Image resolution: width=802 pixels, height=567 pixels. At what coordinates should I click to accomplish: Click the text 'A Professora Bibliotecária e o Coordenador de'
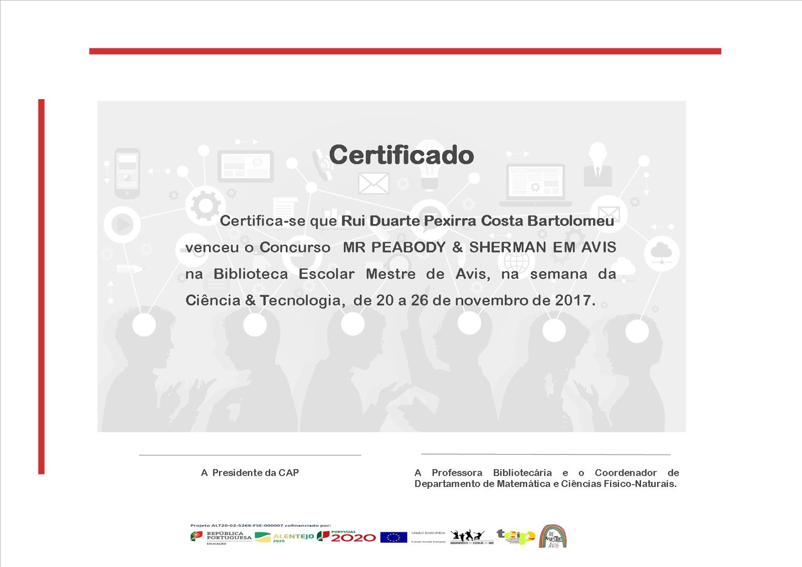click(x=547, y=473)
